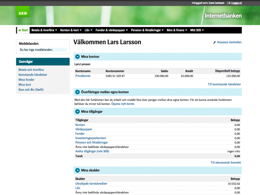
Task: Open the Lån link under Skulder
Action: point(78,188)
